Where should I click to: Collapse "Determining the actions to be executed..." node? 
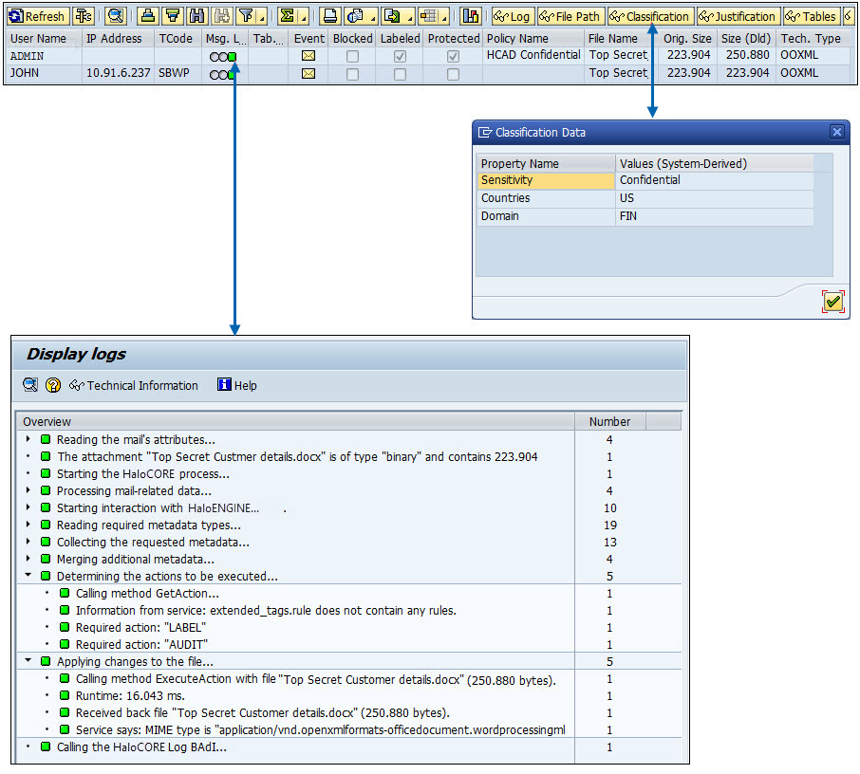(x=28, y=576)
